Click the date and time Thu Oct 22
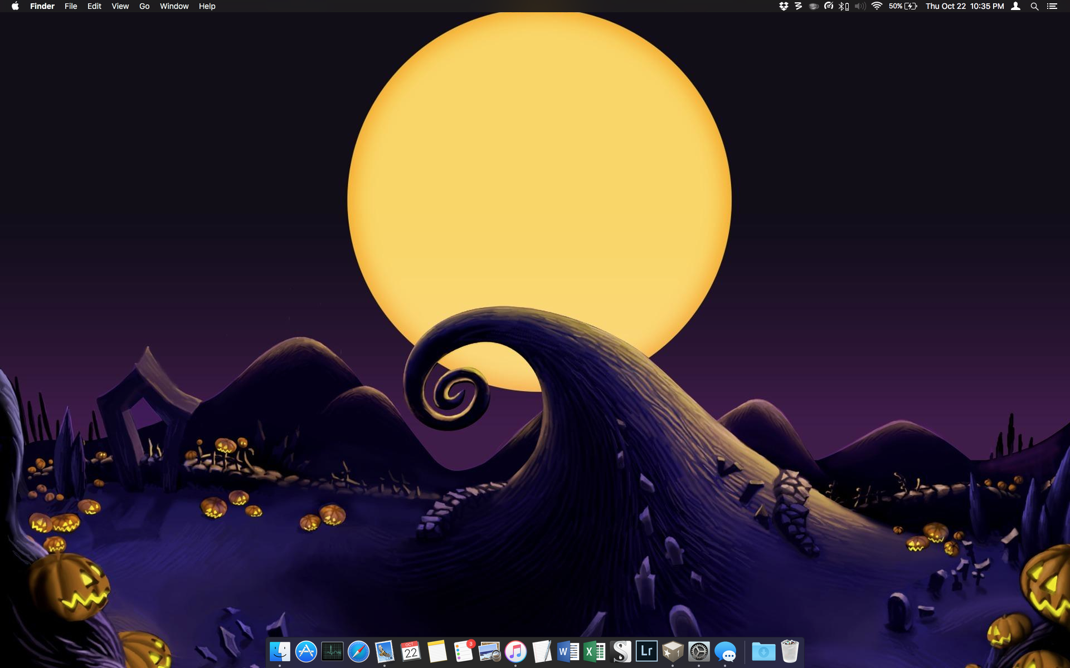Image resolution: width=1070 pixels, height=668 pixels. coord(965,6)
